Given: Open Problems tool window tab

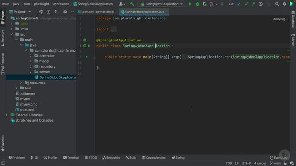Looking at the screenshot, I should pyautogui.click(x=17, y=158).
